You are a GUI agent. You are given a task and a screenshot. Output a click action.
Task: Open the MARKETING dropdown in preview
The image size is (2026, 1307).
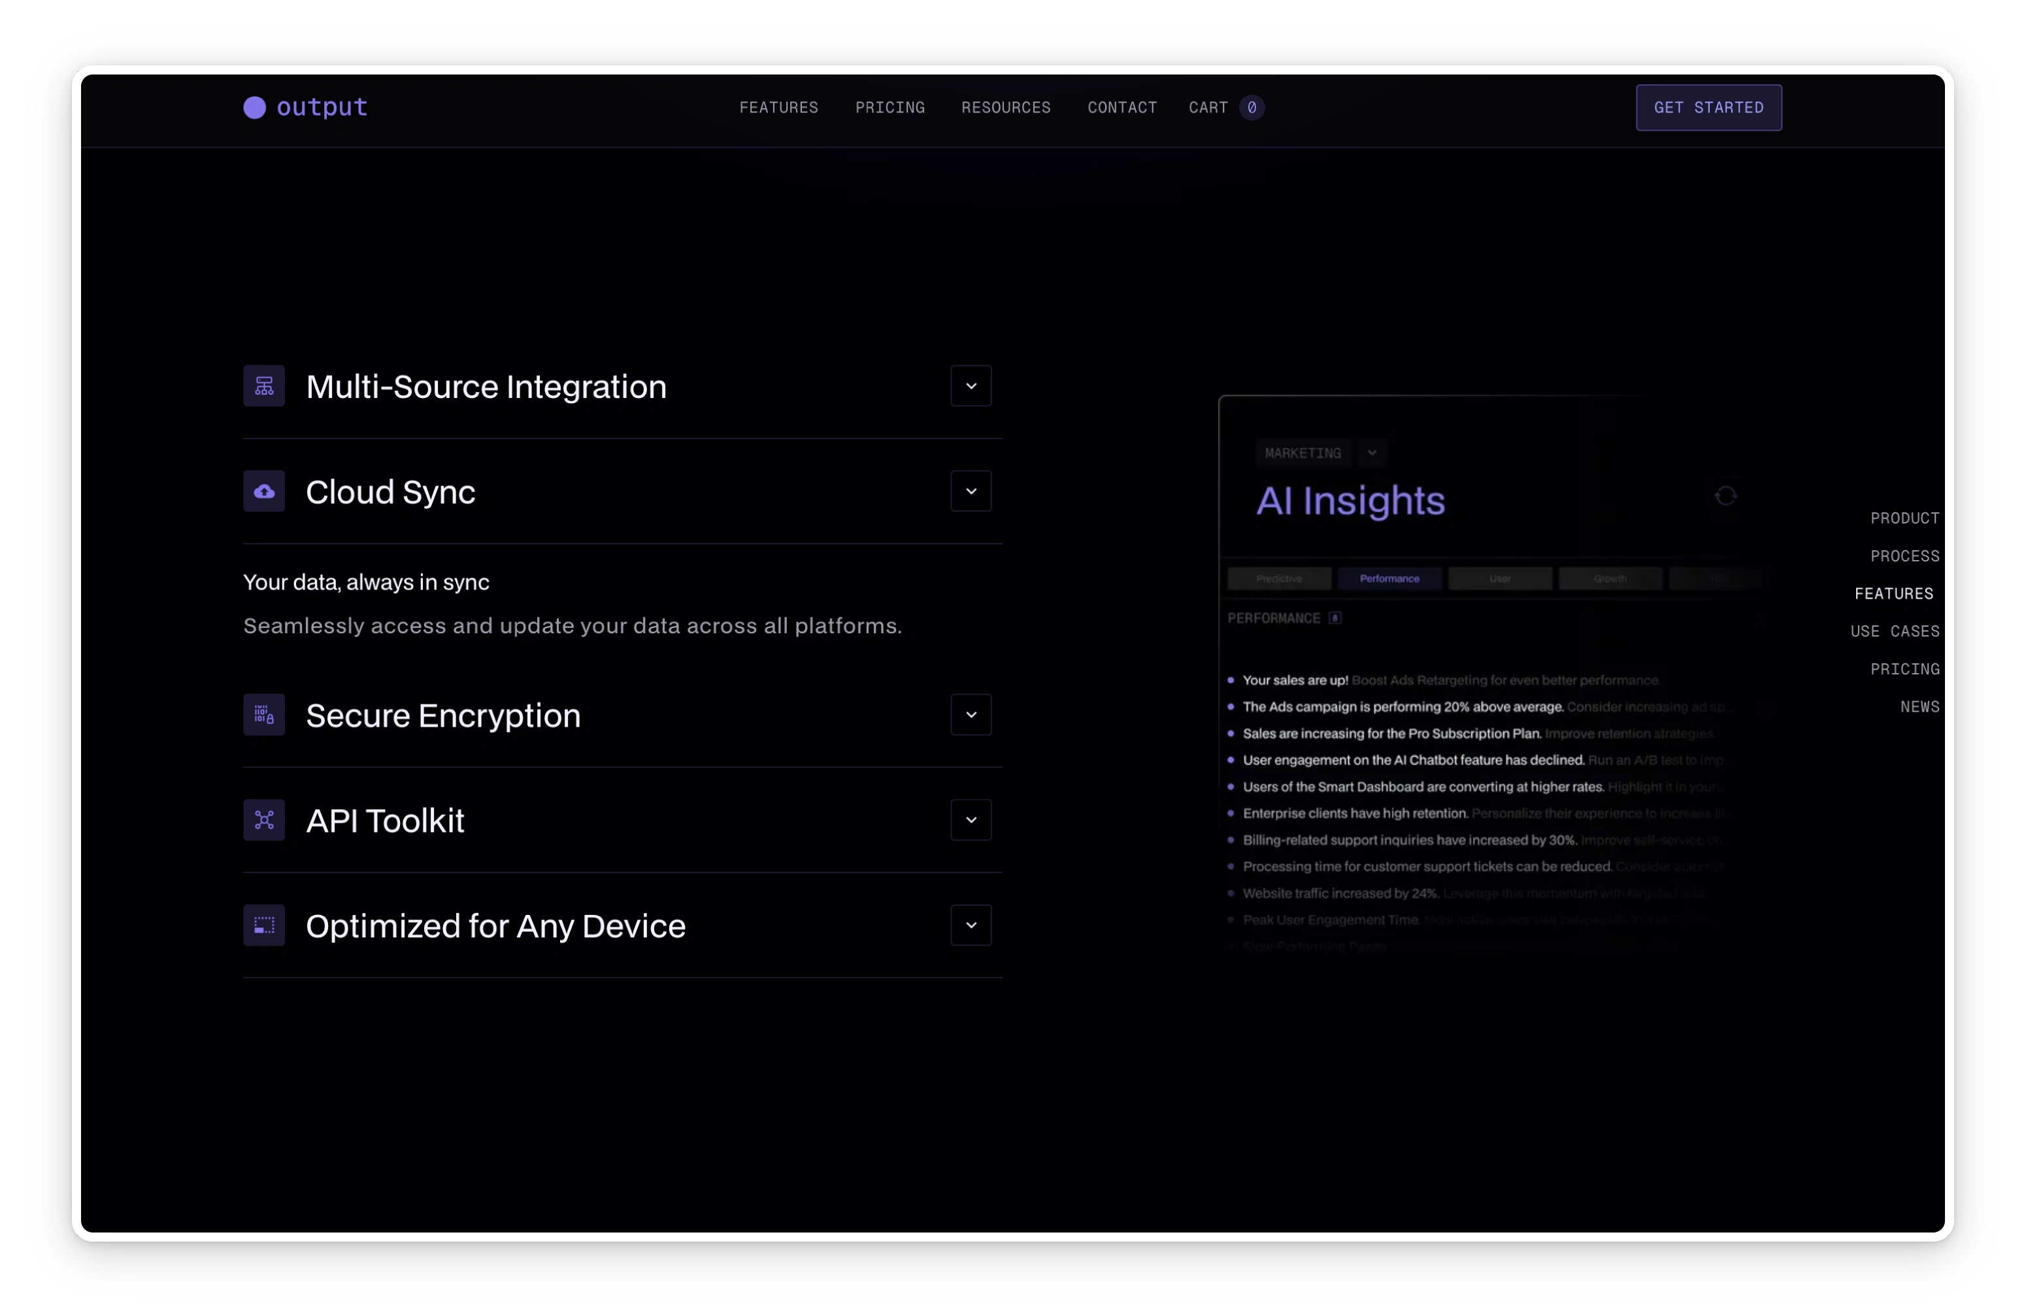point(1372,452)
